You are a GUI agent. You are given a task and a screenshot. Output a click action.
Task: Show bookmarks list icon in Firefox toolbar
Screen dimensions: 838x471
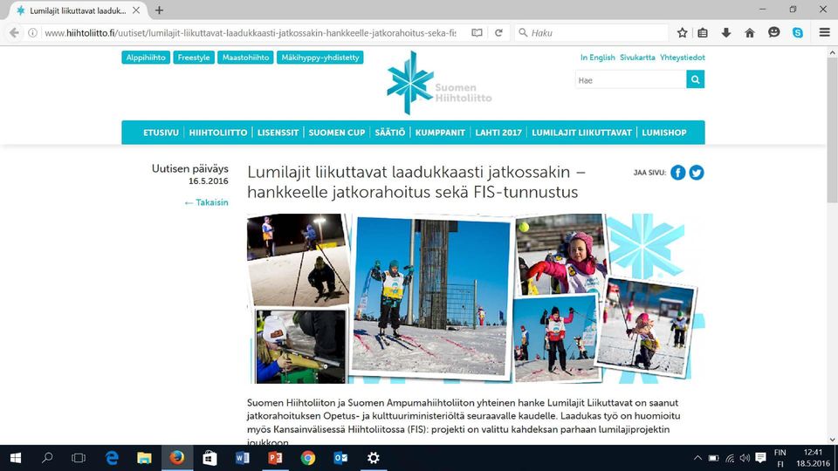(x=703, y=32)
